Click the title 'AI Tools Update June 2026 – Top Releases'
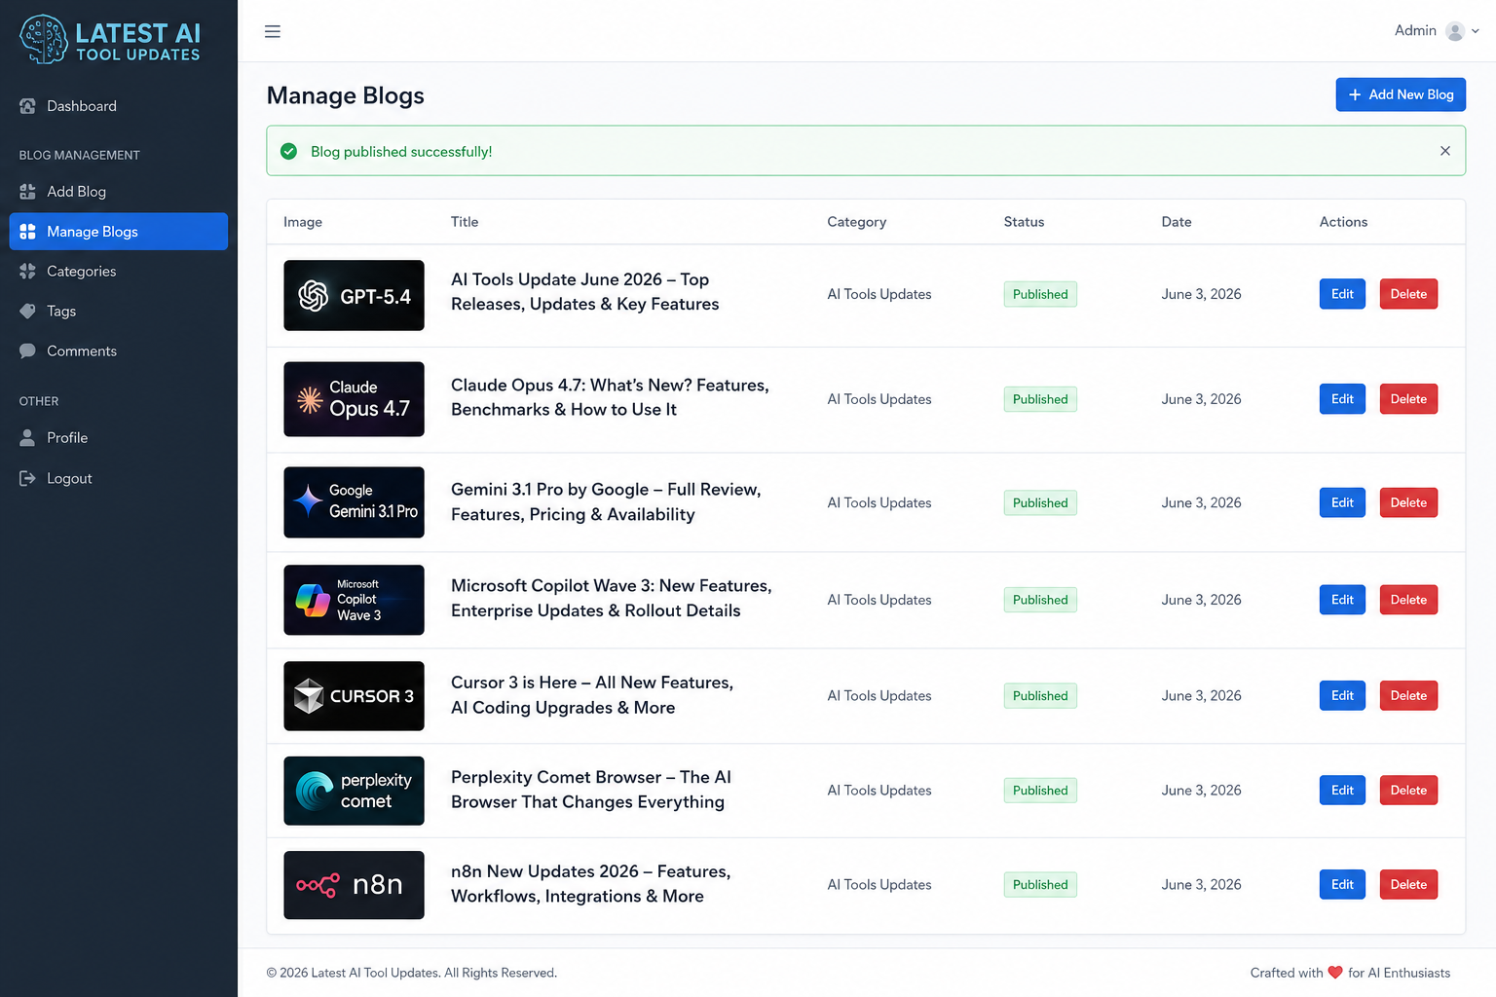 tap(584, 292)
